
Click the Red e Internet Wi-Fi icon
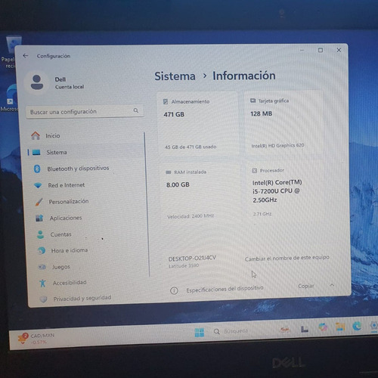tap(38, 185)
